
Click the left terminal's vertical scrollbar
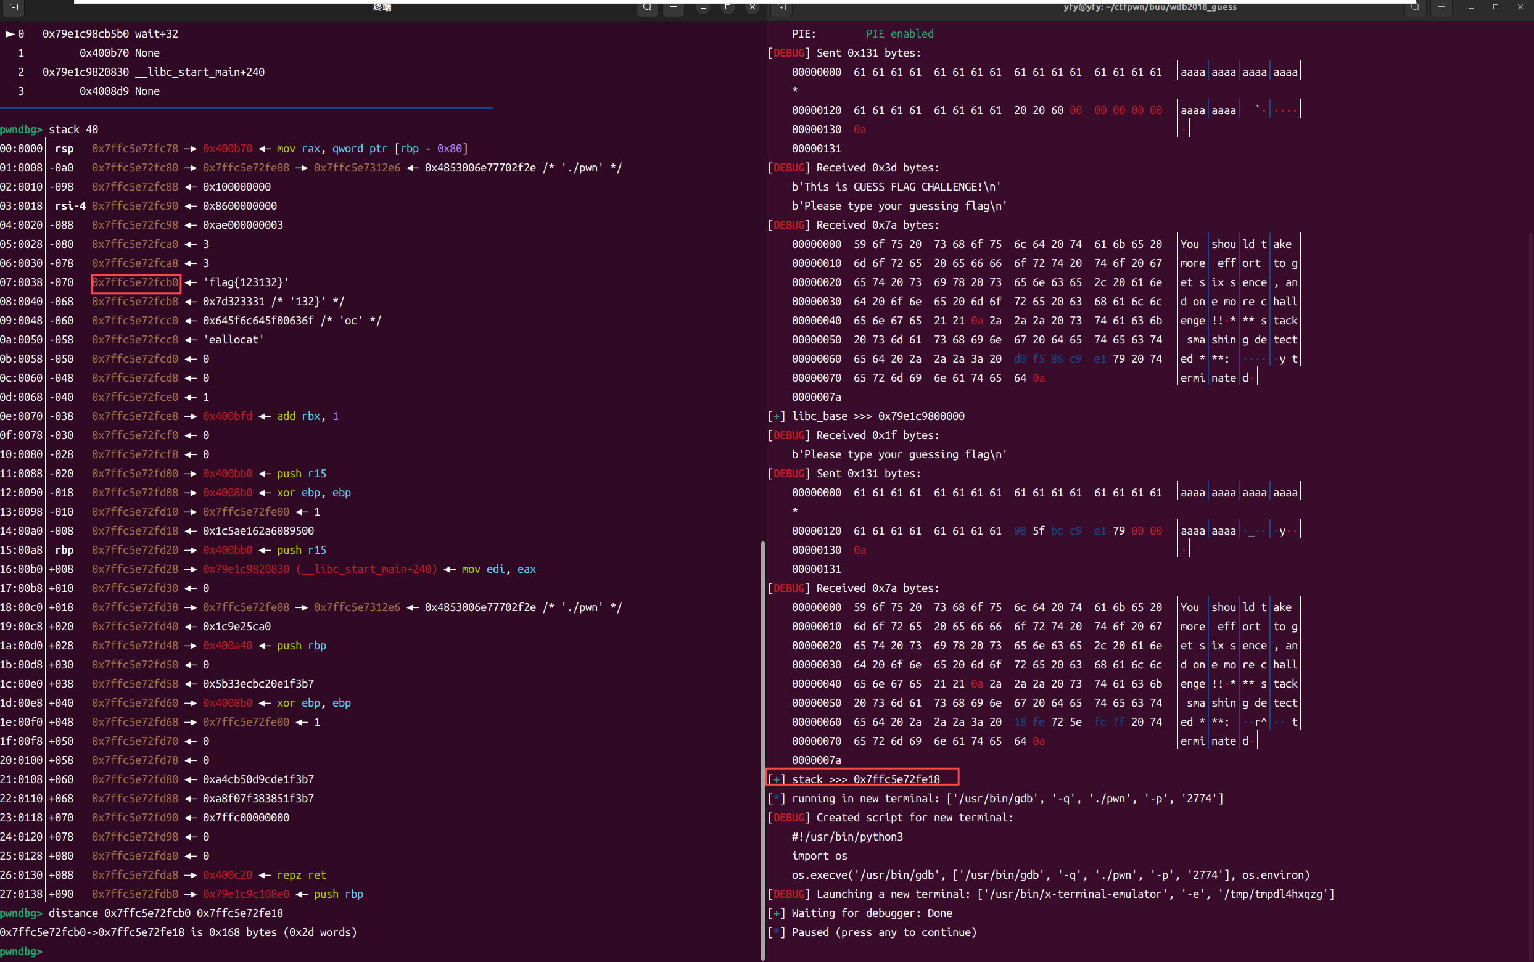pyautogui.click(x=763, y=750)
